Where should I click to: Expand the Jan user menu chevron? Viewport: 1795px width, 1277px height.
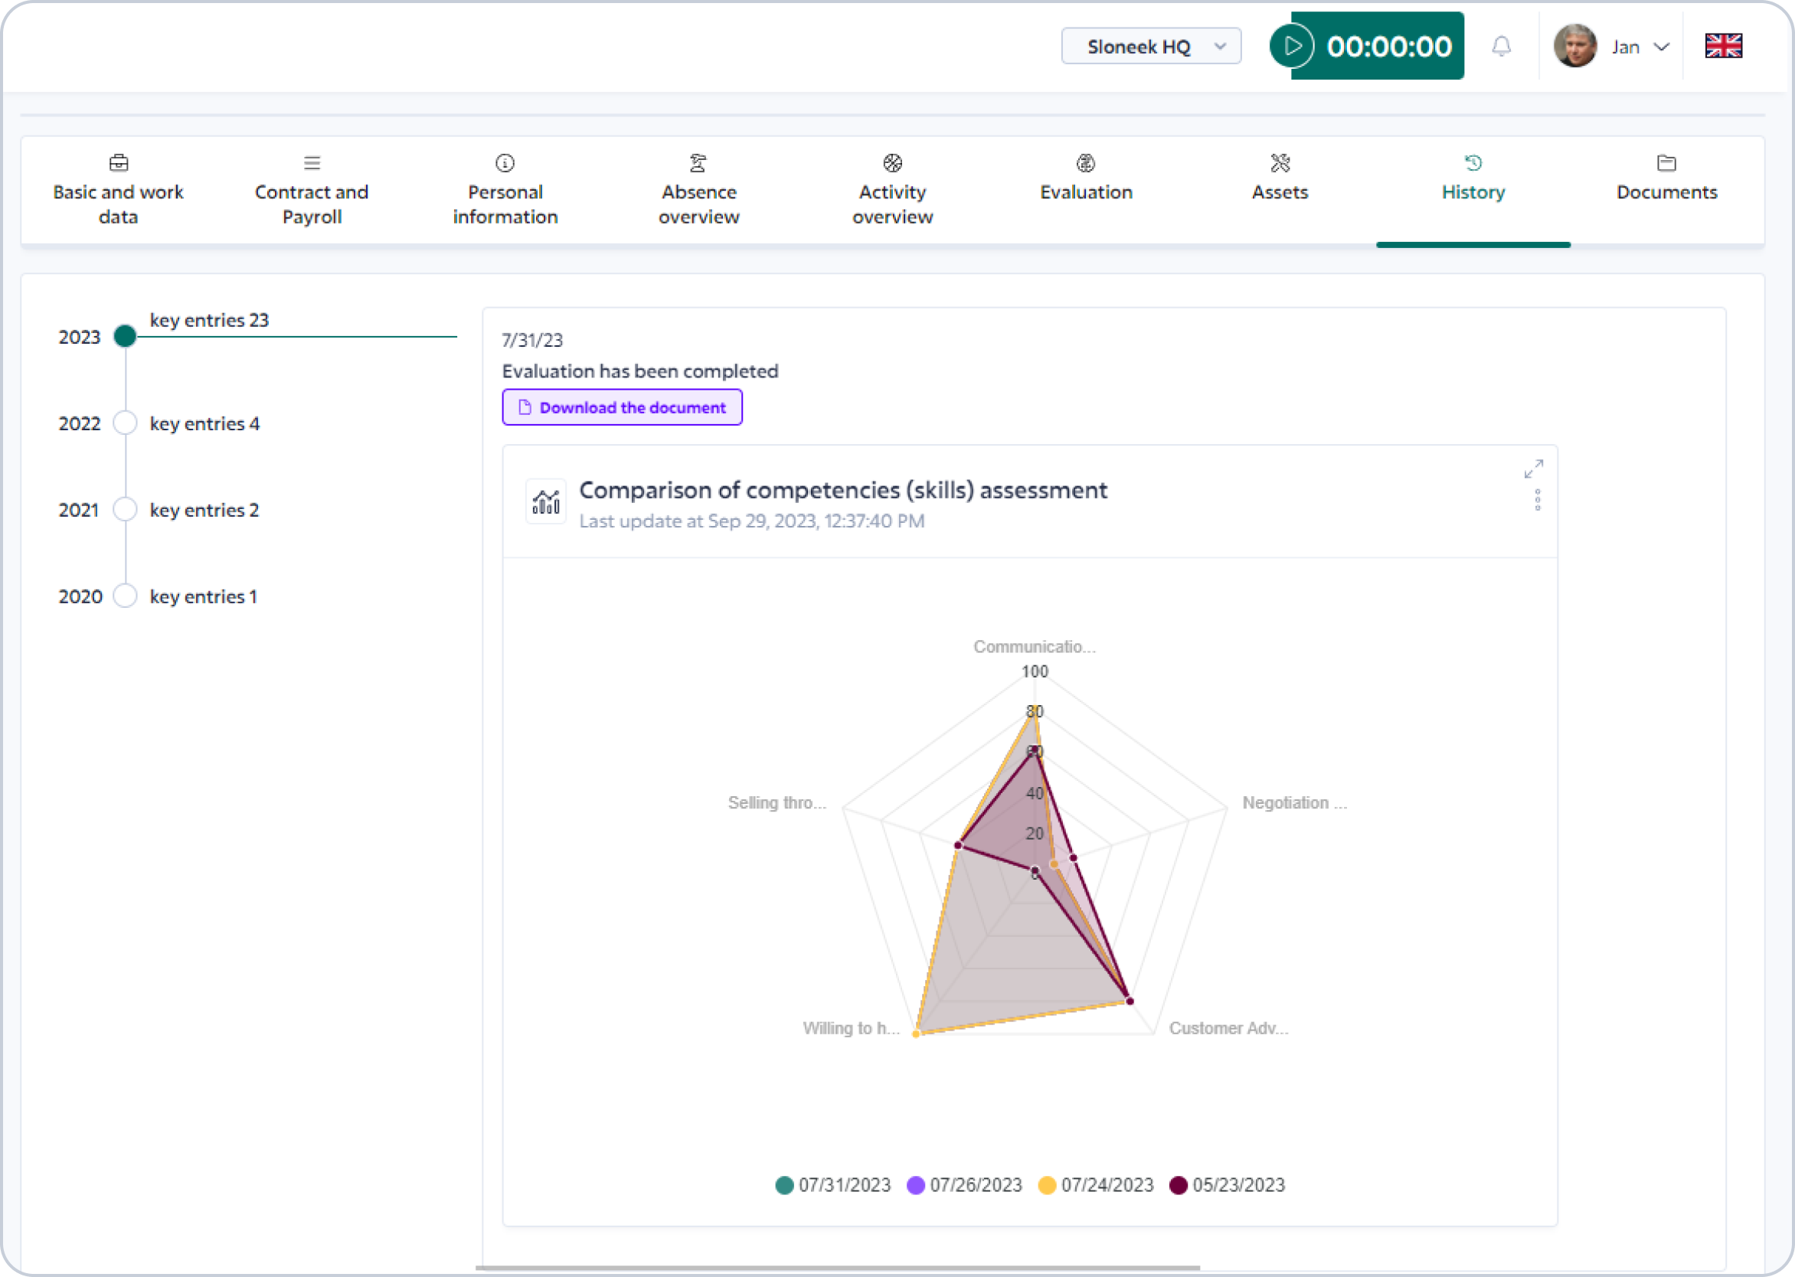click(1661, 47)
